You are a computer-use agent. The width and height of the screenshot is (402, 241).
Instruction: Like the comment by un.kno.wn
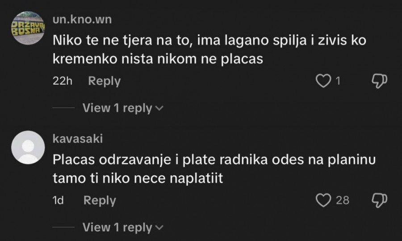click(323, 81)
